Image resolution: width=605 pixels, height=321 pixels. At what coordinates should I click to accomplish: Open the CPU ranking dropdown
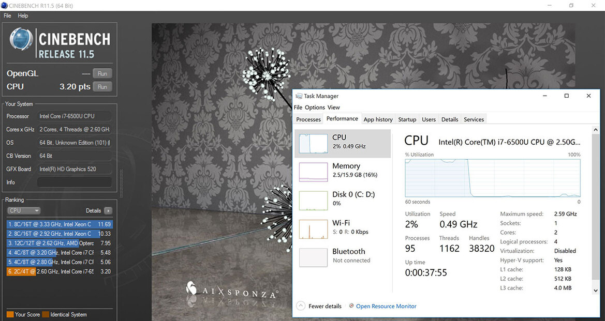(23, 210)
